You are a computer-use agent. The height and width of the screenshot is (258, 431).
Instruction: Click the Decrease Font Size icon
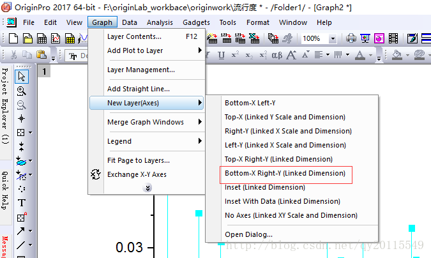coord(305,55)
